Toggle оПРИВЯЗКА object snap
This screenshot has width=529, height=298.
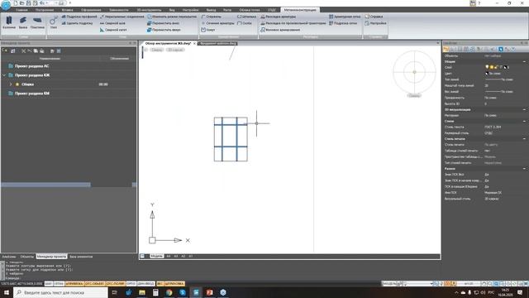point(74,284)
